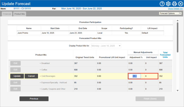Open the Forecast Options dropdown
This screenshot has height=107, width=184.
170,13
